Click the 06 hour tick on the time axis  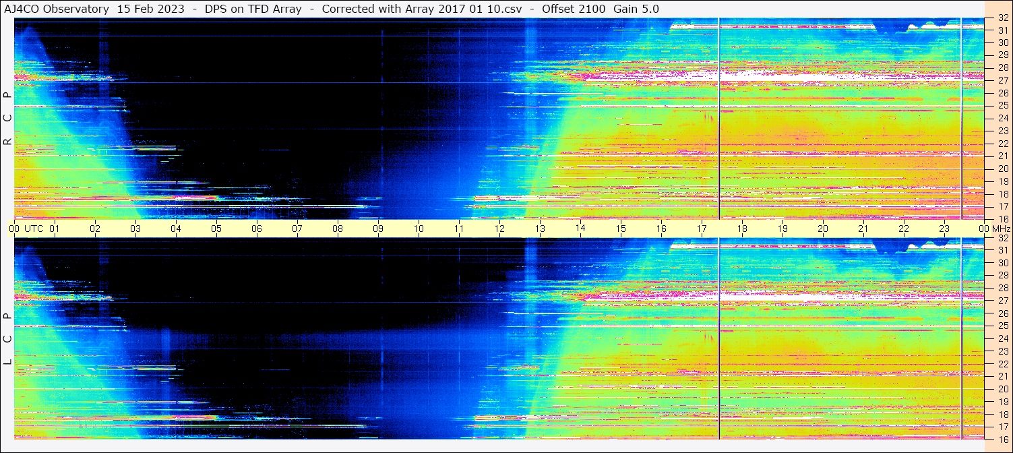(257, 229)
